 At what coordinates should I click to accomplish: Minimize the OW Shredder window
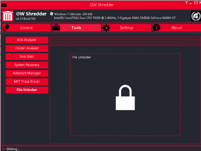pyautogui.click(x=191, y=3)
